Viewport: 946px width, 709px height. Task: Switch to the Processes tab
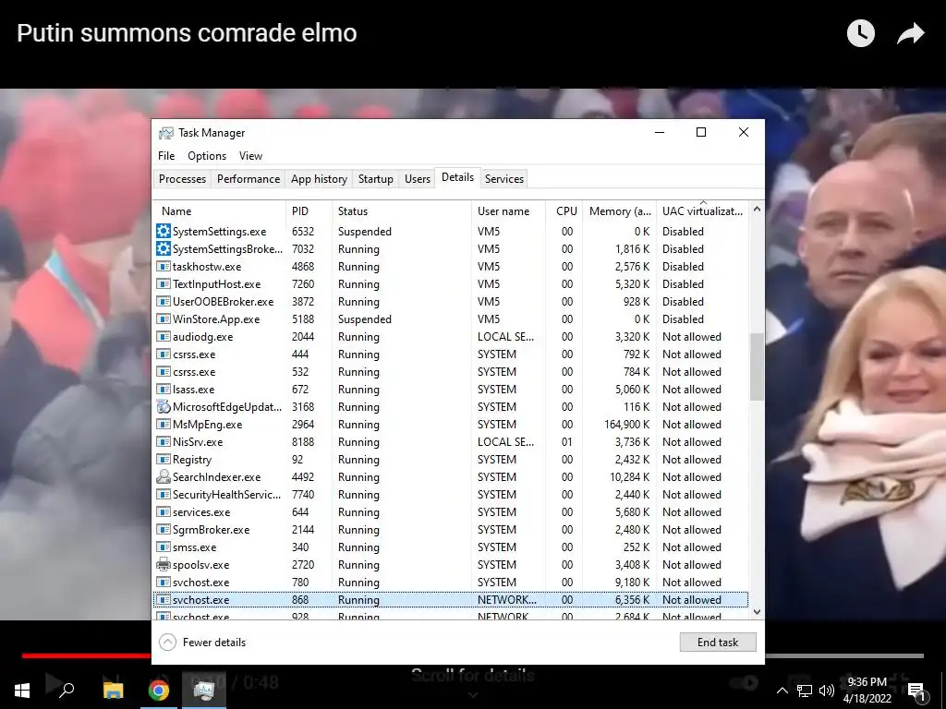[x=182, y=179]
